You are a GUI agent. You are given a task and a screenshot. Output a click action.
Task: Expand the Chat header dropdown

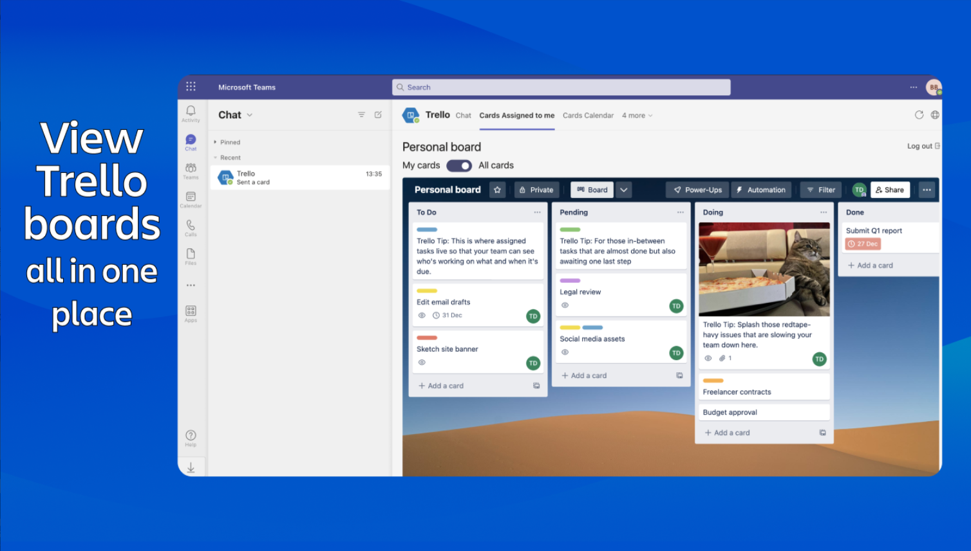click(250, 115)
